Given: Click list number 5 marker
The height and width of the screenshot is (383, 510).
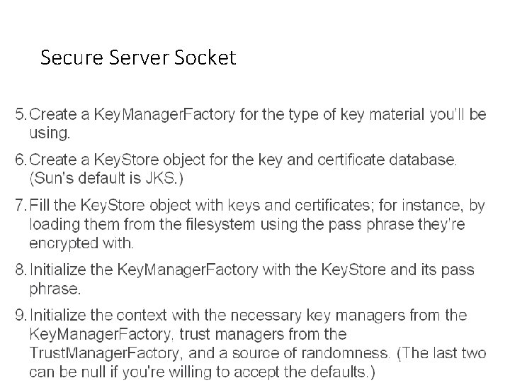Looking at the screenshot, I should click(21, 114).
